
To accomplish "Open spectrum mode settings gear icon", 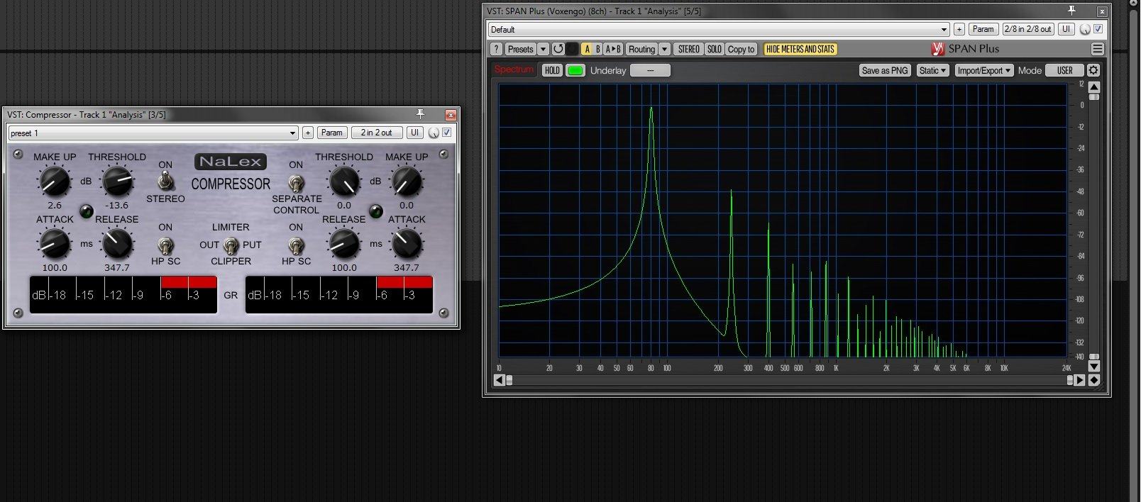I will [x=1093, y=70].
